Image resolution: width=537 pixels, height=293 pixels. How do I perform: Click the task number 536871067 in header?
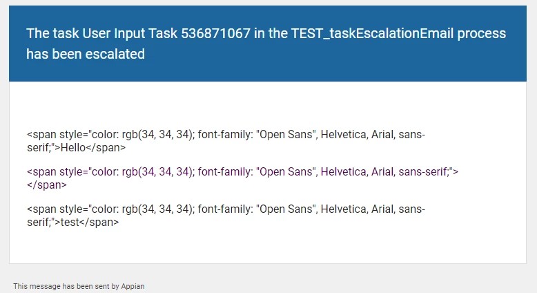point(215,33)
